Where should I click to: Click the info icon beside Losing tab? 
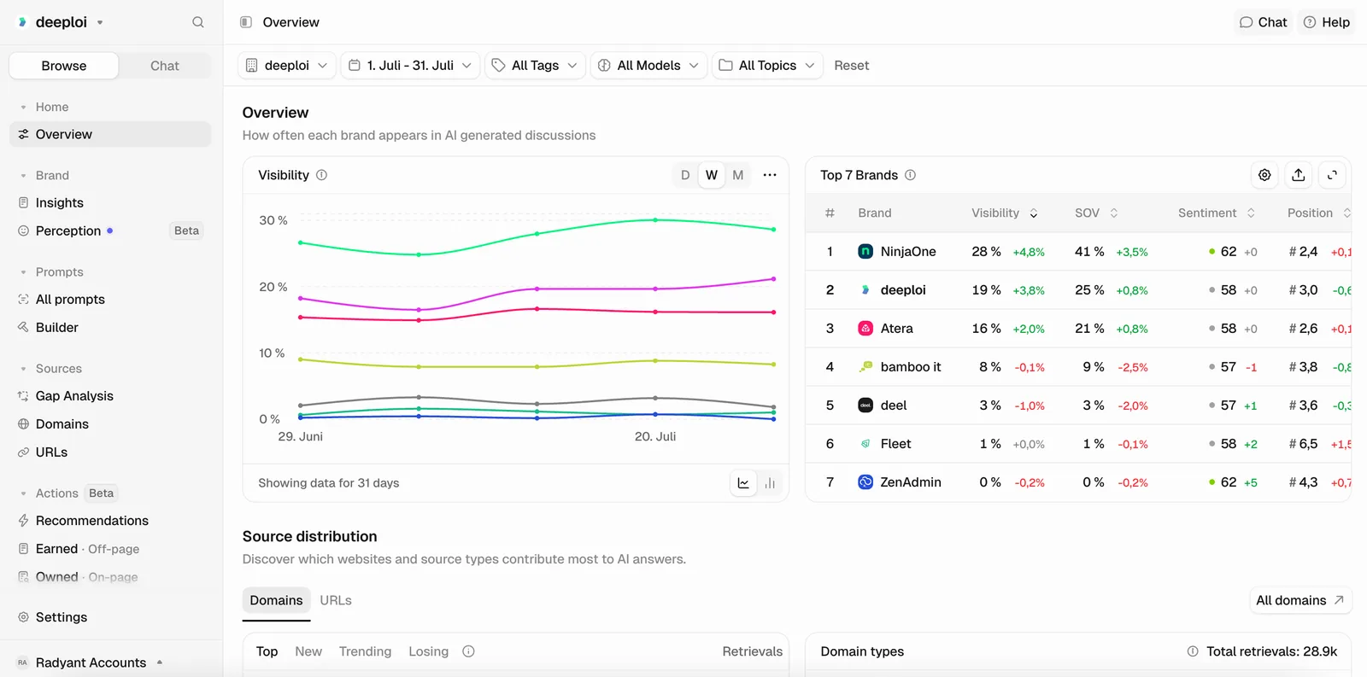point(468,651)
